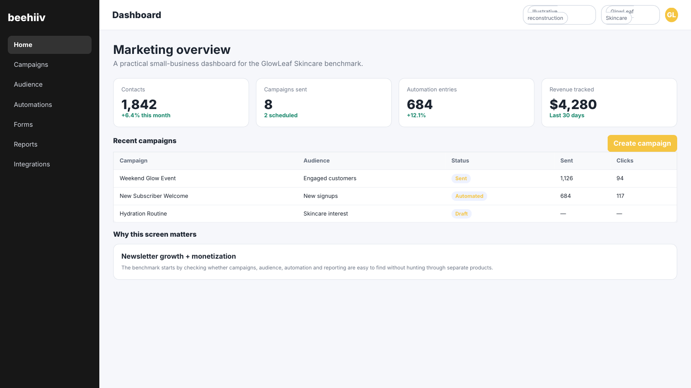Image resolution: width=691 pixels, height=388 pixels.
Task: Open the Hydration Routine campaign
Action: click(x=143, y=214)
